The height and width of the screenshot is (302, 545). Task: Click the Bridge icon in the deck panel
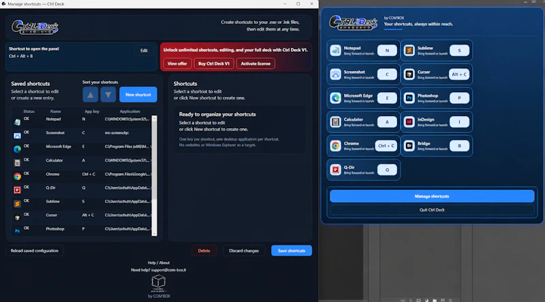409,145
